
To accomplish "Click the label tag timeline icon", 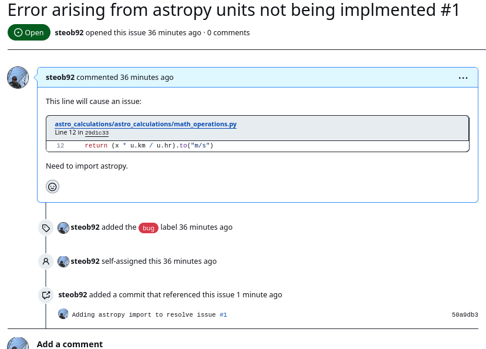I will pyautogui.click(x=45, y=227).
